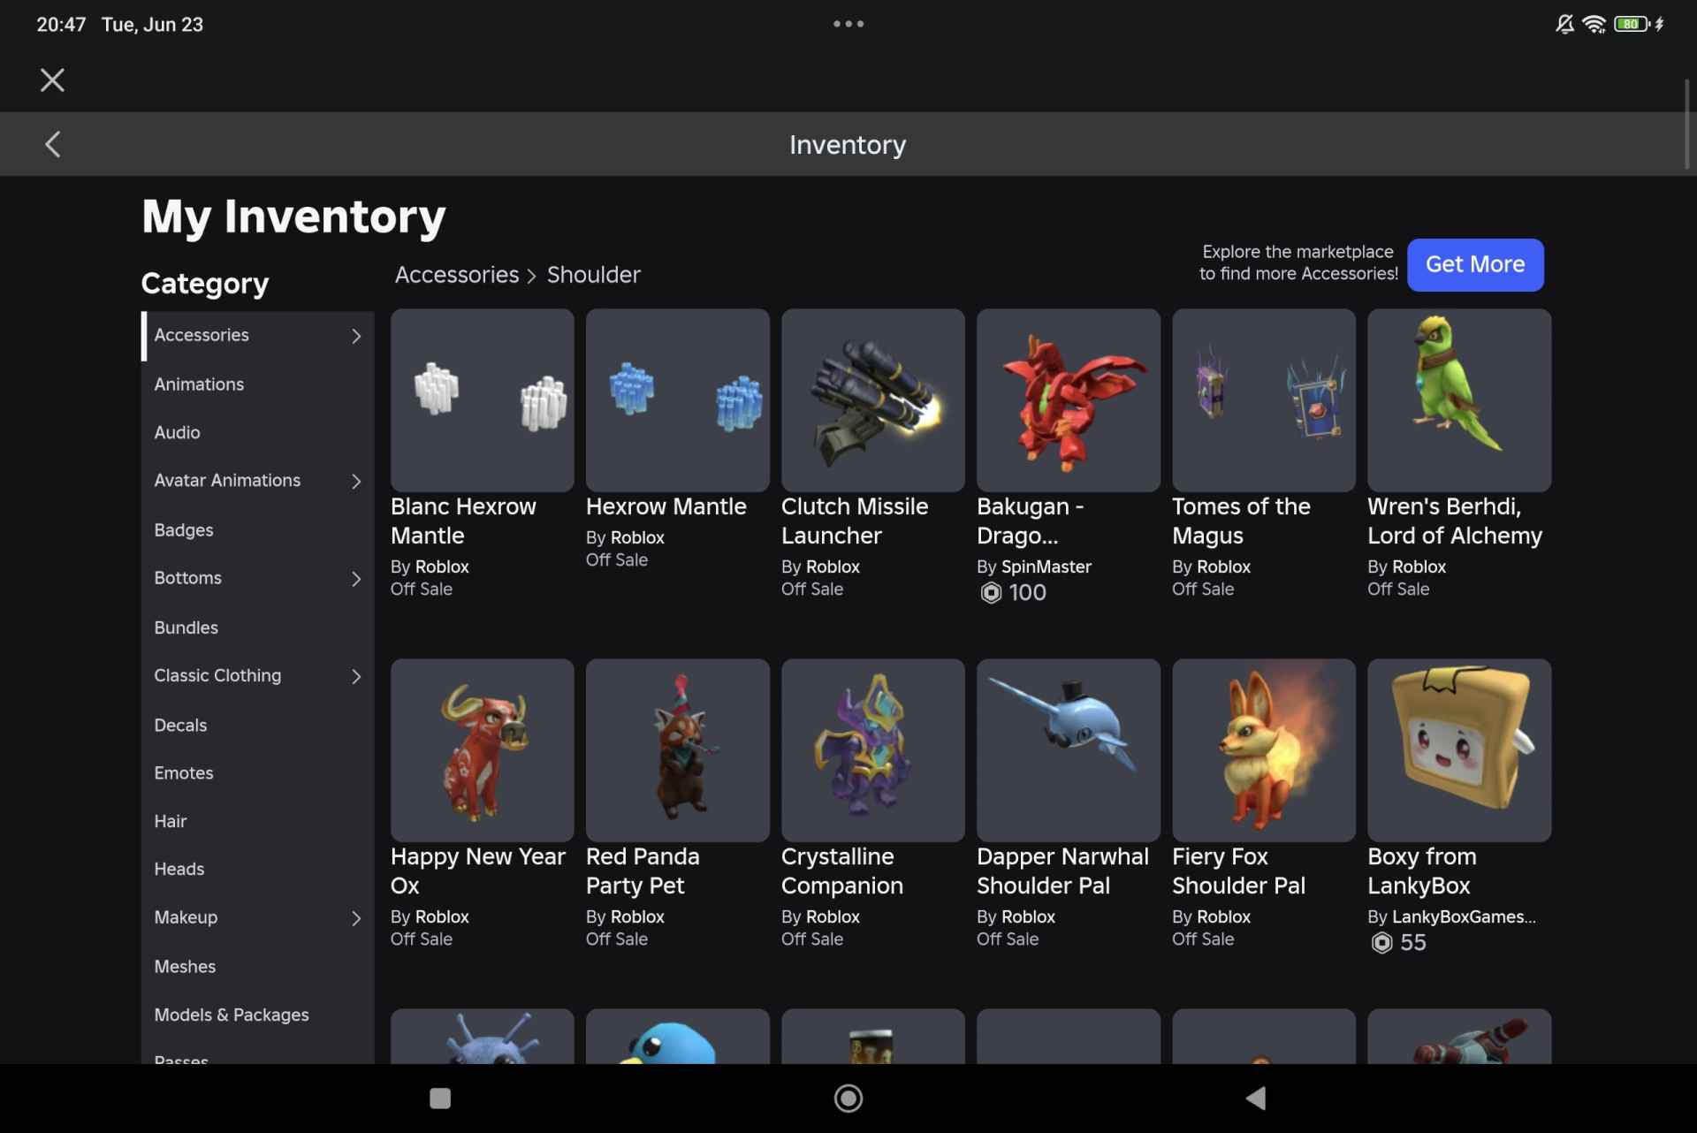Click the Blanc Hexrow Mantle item title
This screenshot has width=1697, height=1133.
tap(463, 521)
